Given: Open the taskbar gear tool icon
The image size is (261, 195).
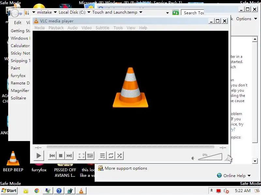Looking at the screenshot, I should (70, 191).
